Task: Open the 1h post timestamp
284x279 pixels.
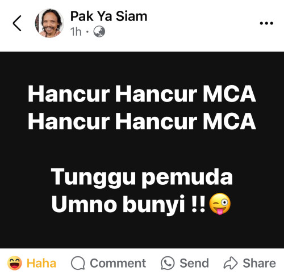Action: point(76,32)
